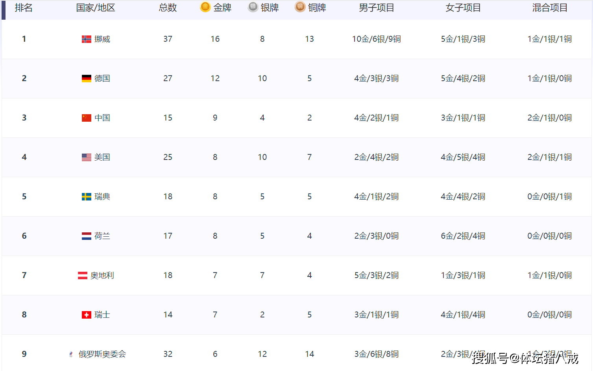The width and height of the screenshot is (593, 371).
Task: Click the ROC emblem beside 俄罗斯奥委会
Action: click(71, 354)
